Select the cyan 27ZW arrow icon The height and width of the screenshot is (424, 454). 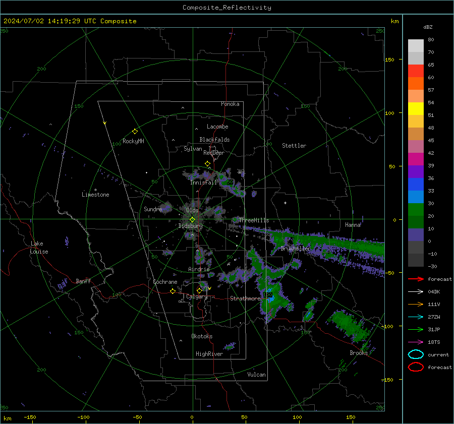pos(416,317)
